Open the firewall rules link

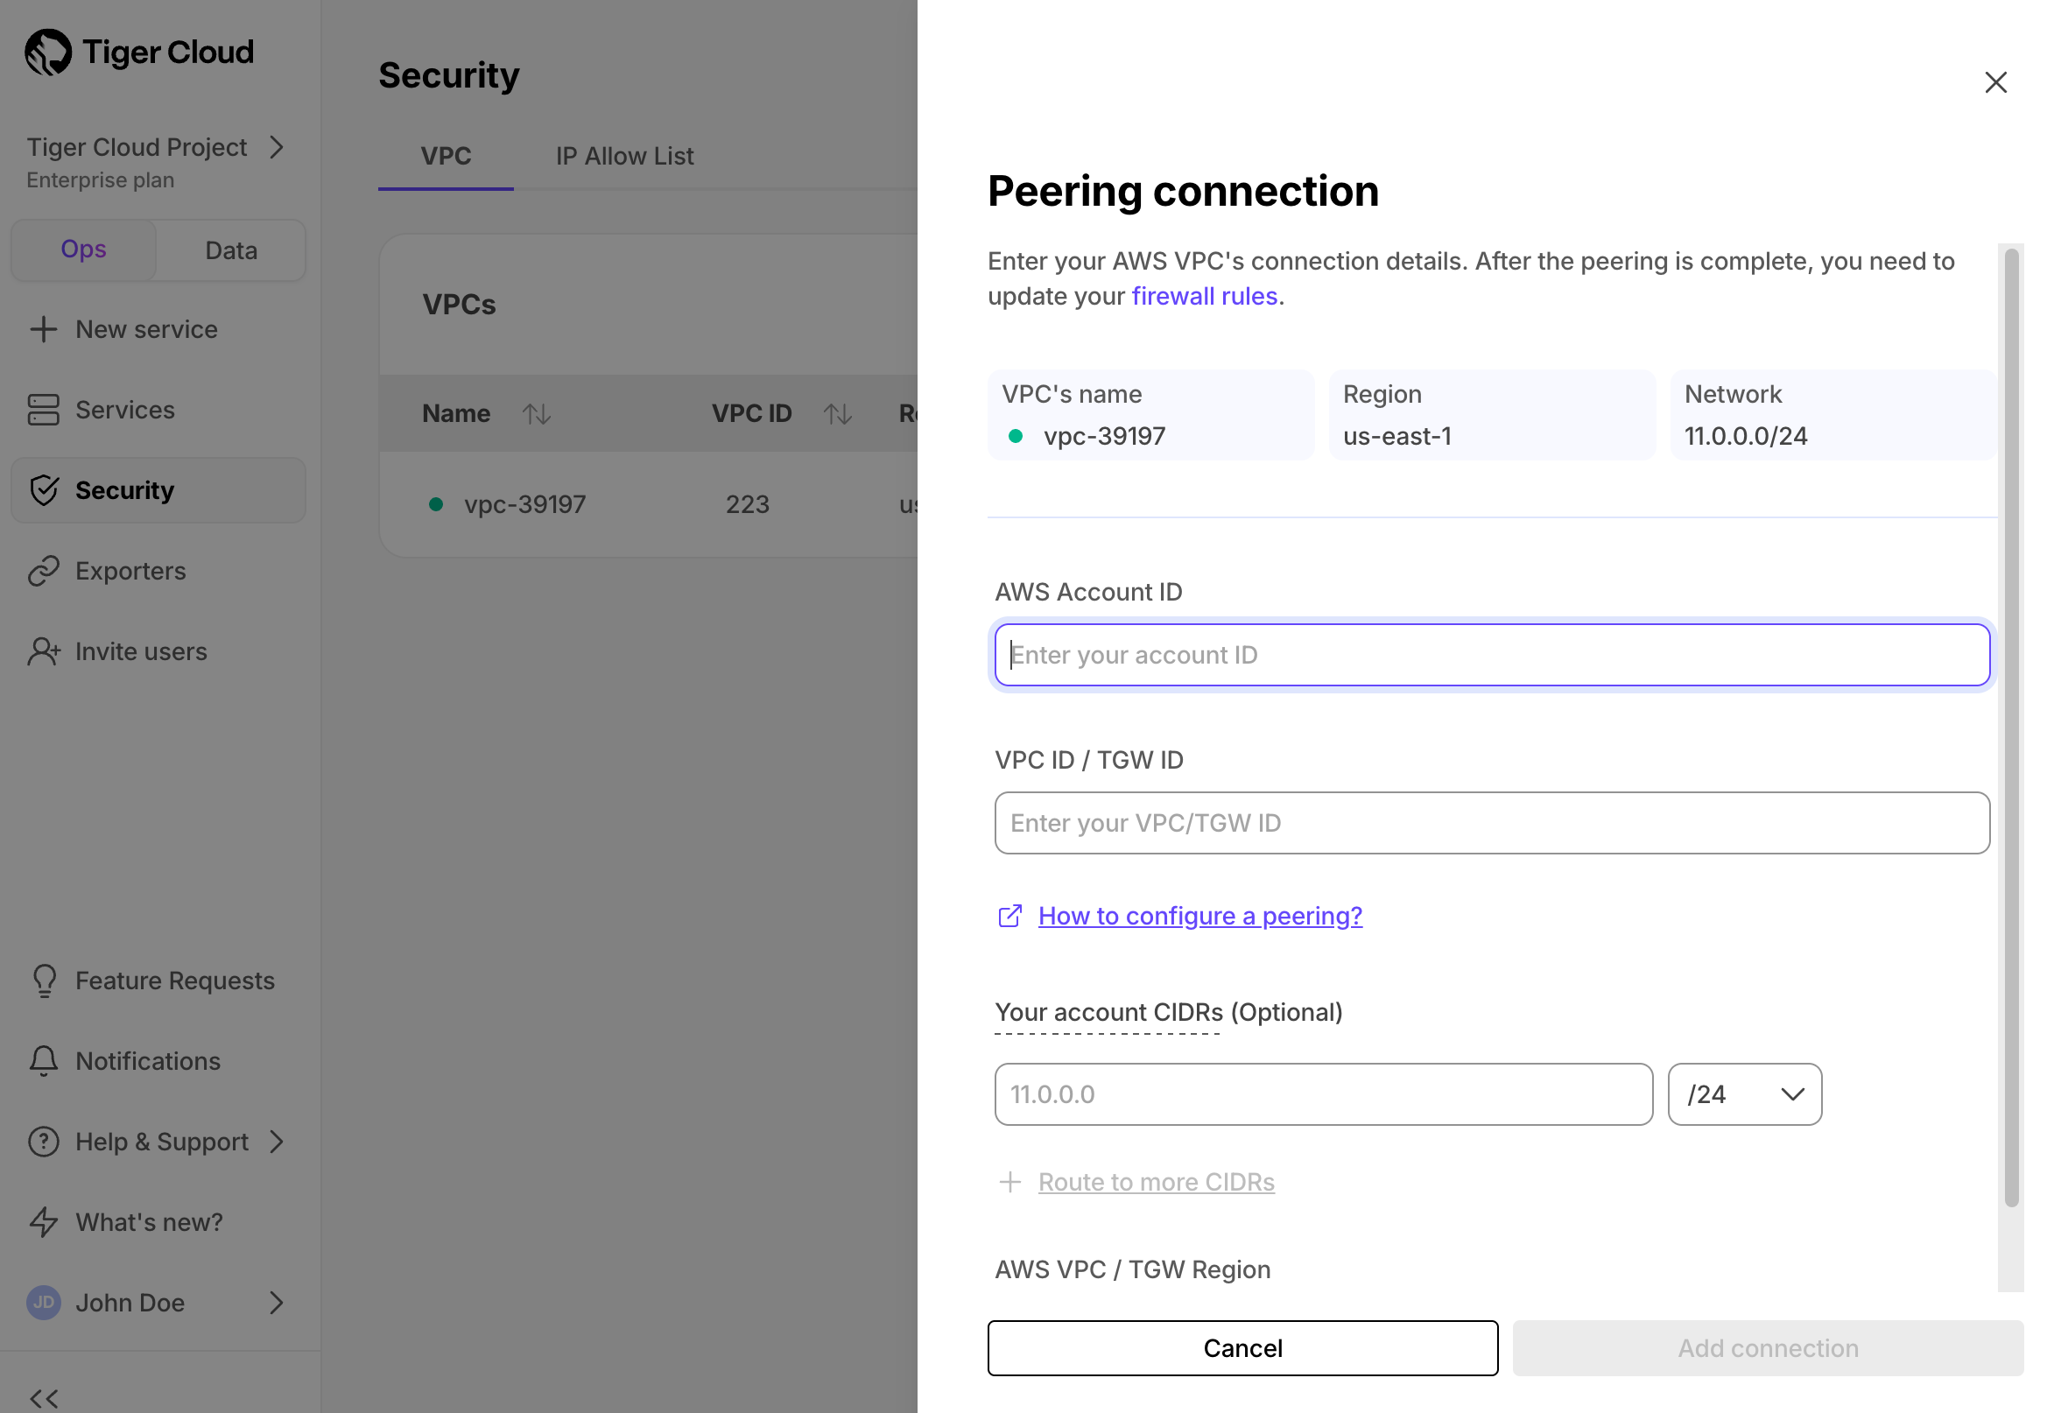tap(1205, 296)
